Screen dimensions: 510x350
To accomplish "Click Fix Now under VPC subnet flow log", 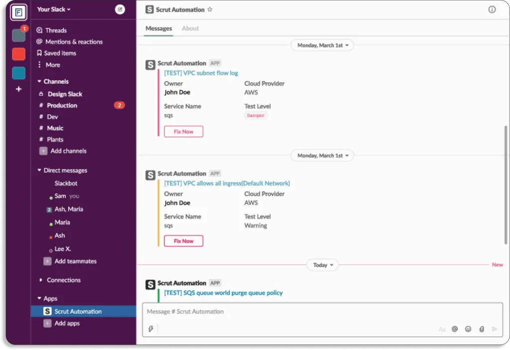I will click(x=183, y=132).
